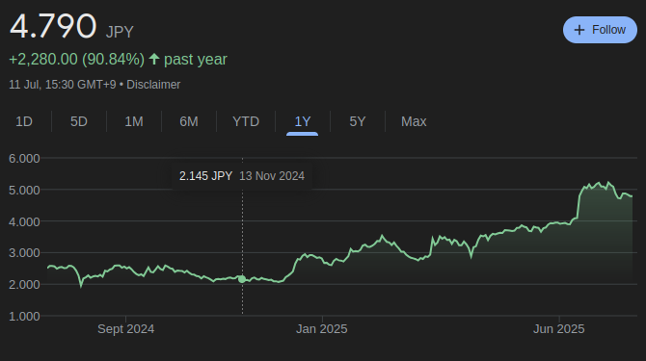Viewport: 646px width, 361px height.
Task: Click the 5.000 y-axis label
Action: pyautogui.click(x=24, y=190)
